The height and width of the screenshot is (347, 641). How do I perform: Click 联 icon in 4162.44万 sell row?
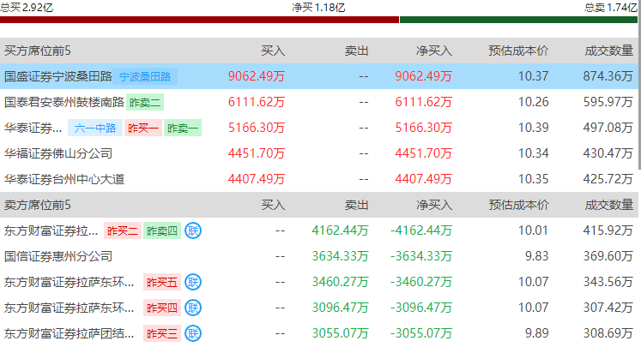(193, 230)
